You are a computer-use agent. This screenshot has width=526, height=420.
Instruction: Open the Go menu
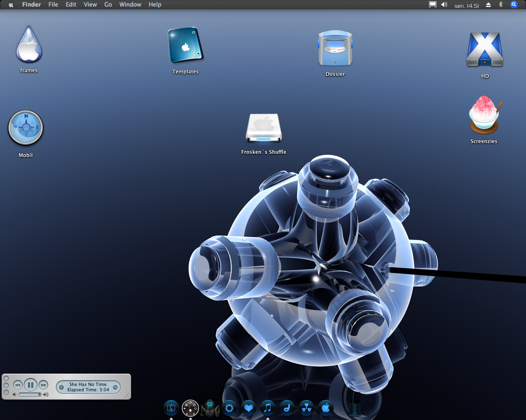click(x=108, y=5)
